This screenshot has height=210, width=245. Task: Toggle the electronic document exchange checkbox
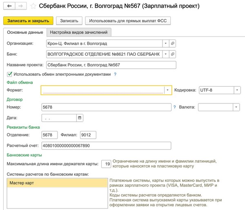(x=10, y=74)
